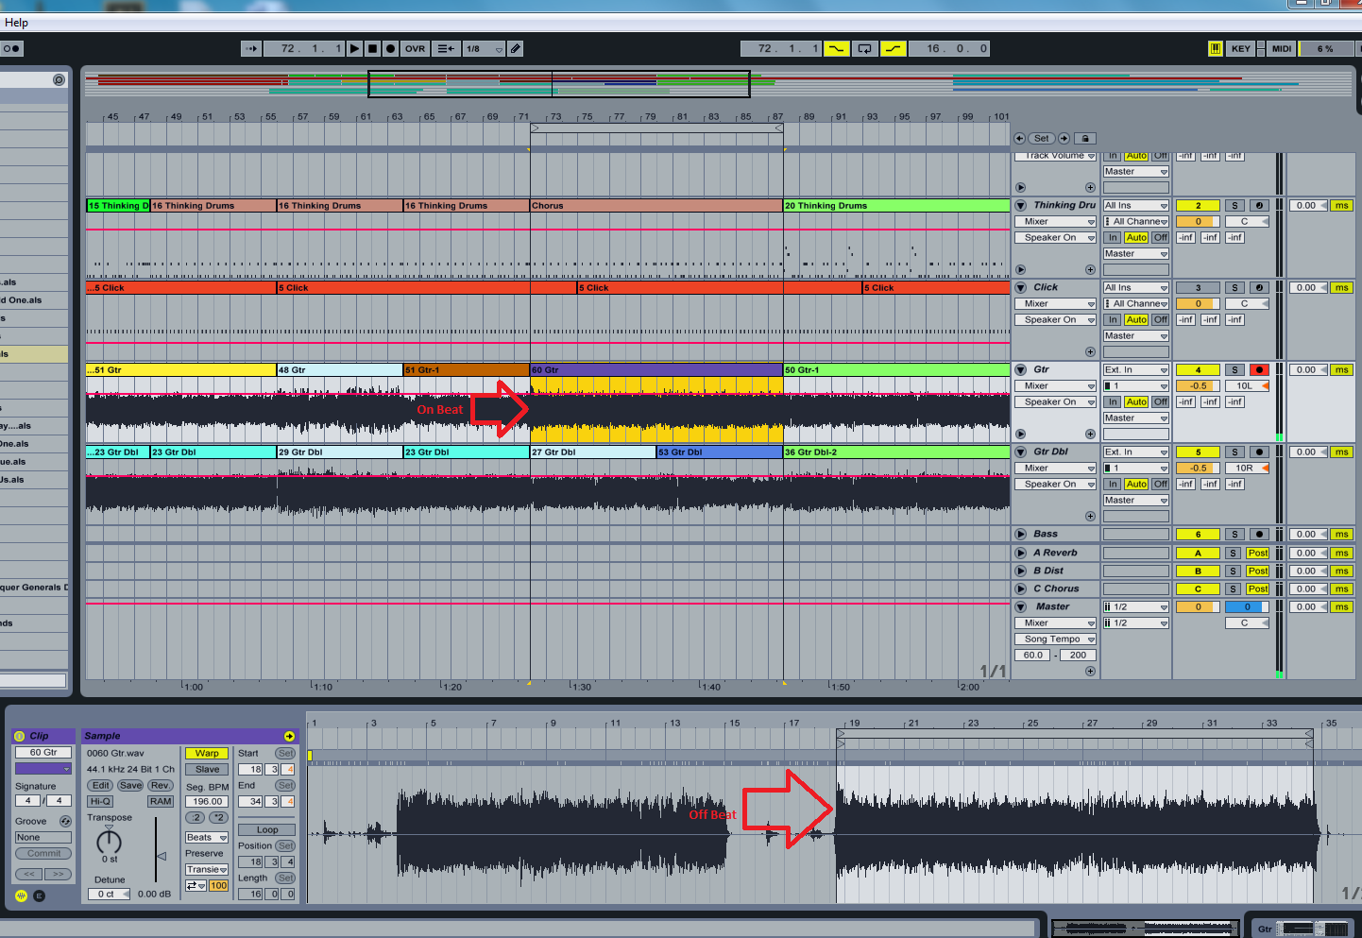Toggle the Hi-Q switch
The height and width of the screenshot is (938, 1362).
(x=100, y=801)
